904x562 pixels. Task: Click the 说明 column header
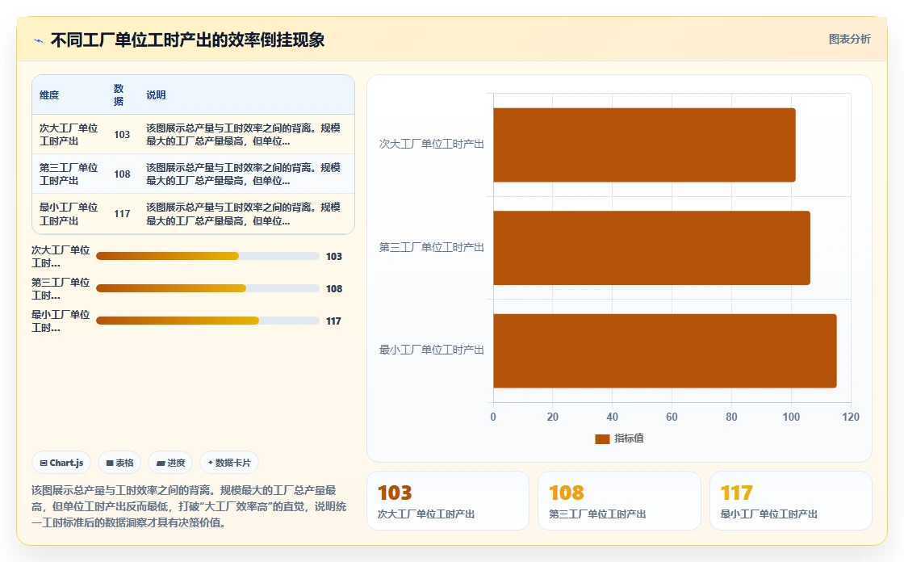point(156,95)
